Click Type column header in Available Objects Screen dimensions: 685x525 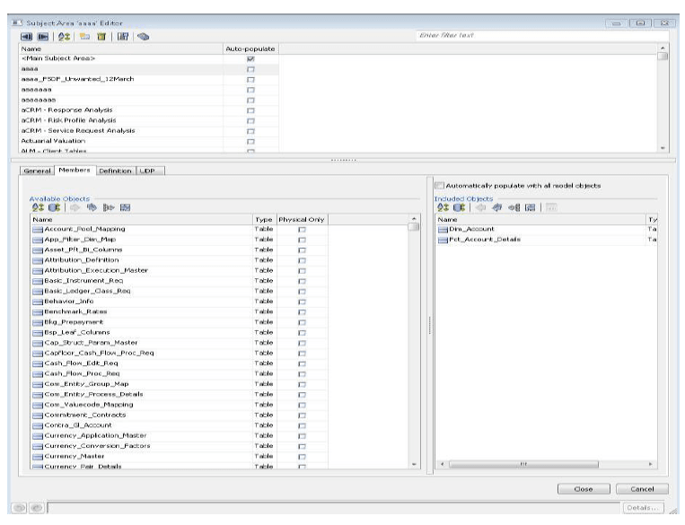[264, 220]
